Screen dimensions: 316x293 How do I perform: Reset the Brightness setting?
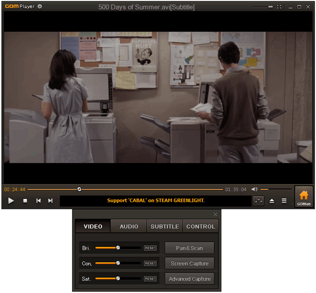150,248
